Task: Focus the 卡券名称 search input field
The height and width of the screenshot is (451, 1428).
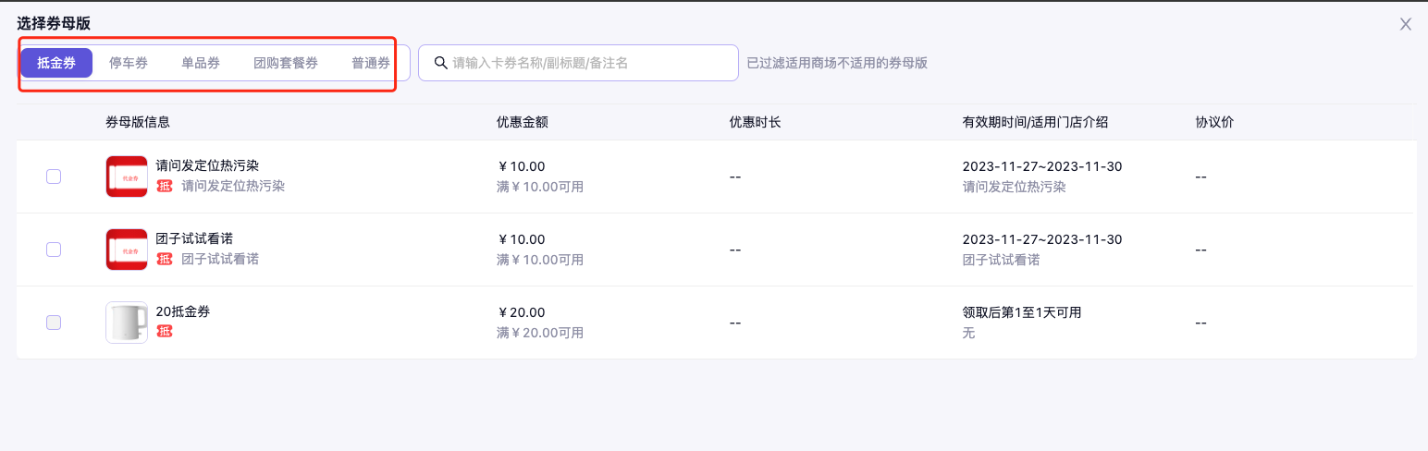Action: [592, 64]
